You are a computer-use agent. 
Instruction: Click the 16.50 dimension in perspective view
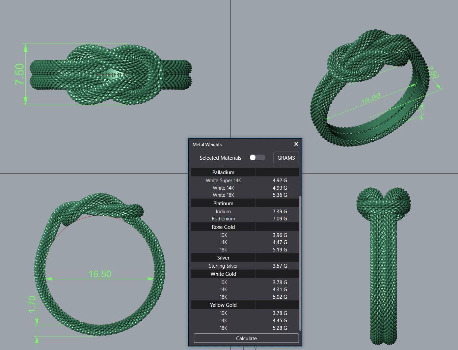[x=371, y=99]
